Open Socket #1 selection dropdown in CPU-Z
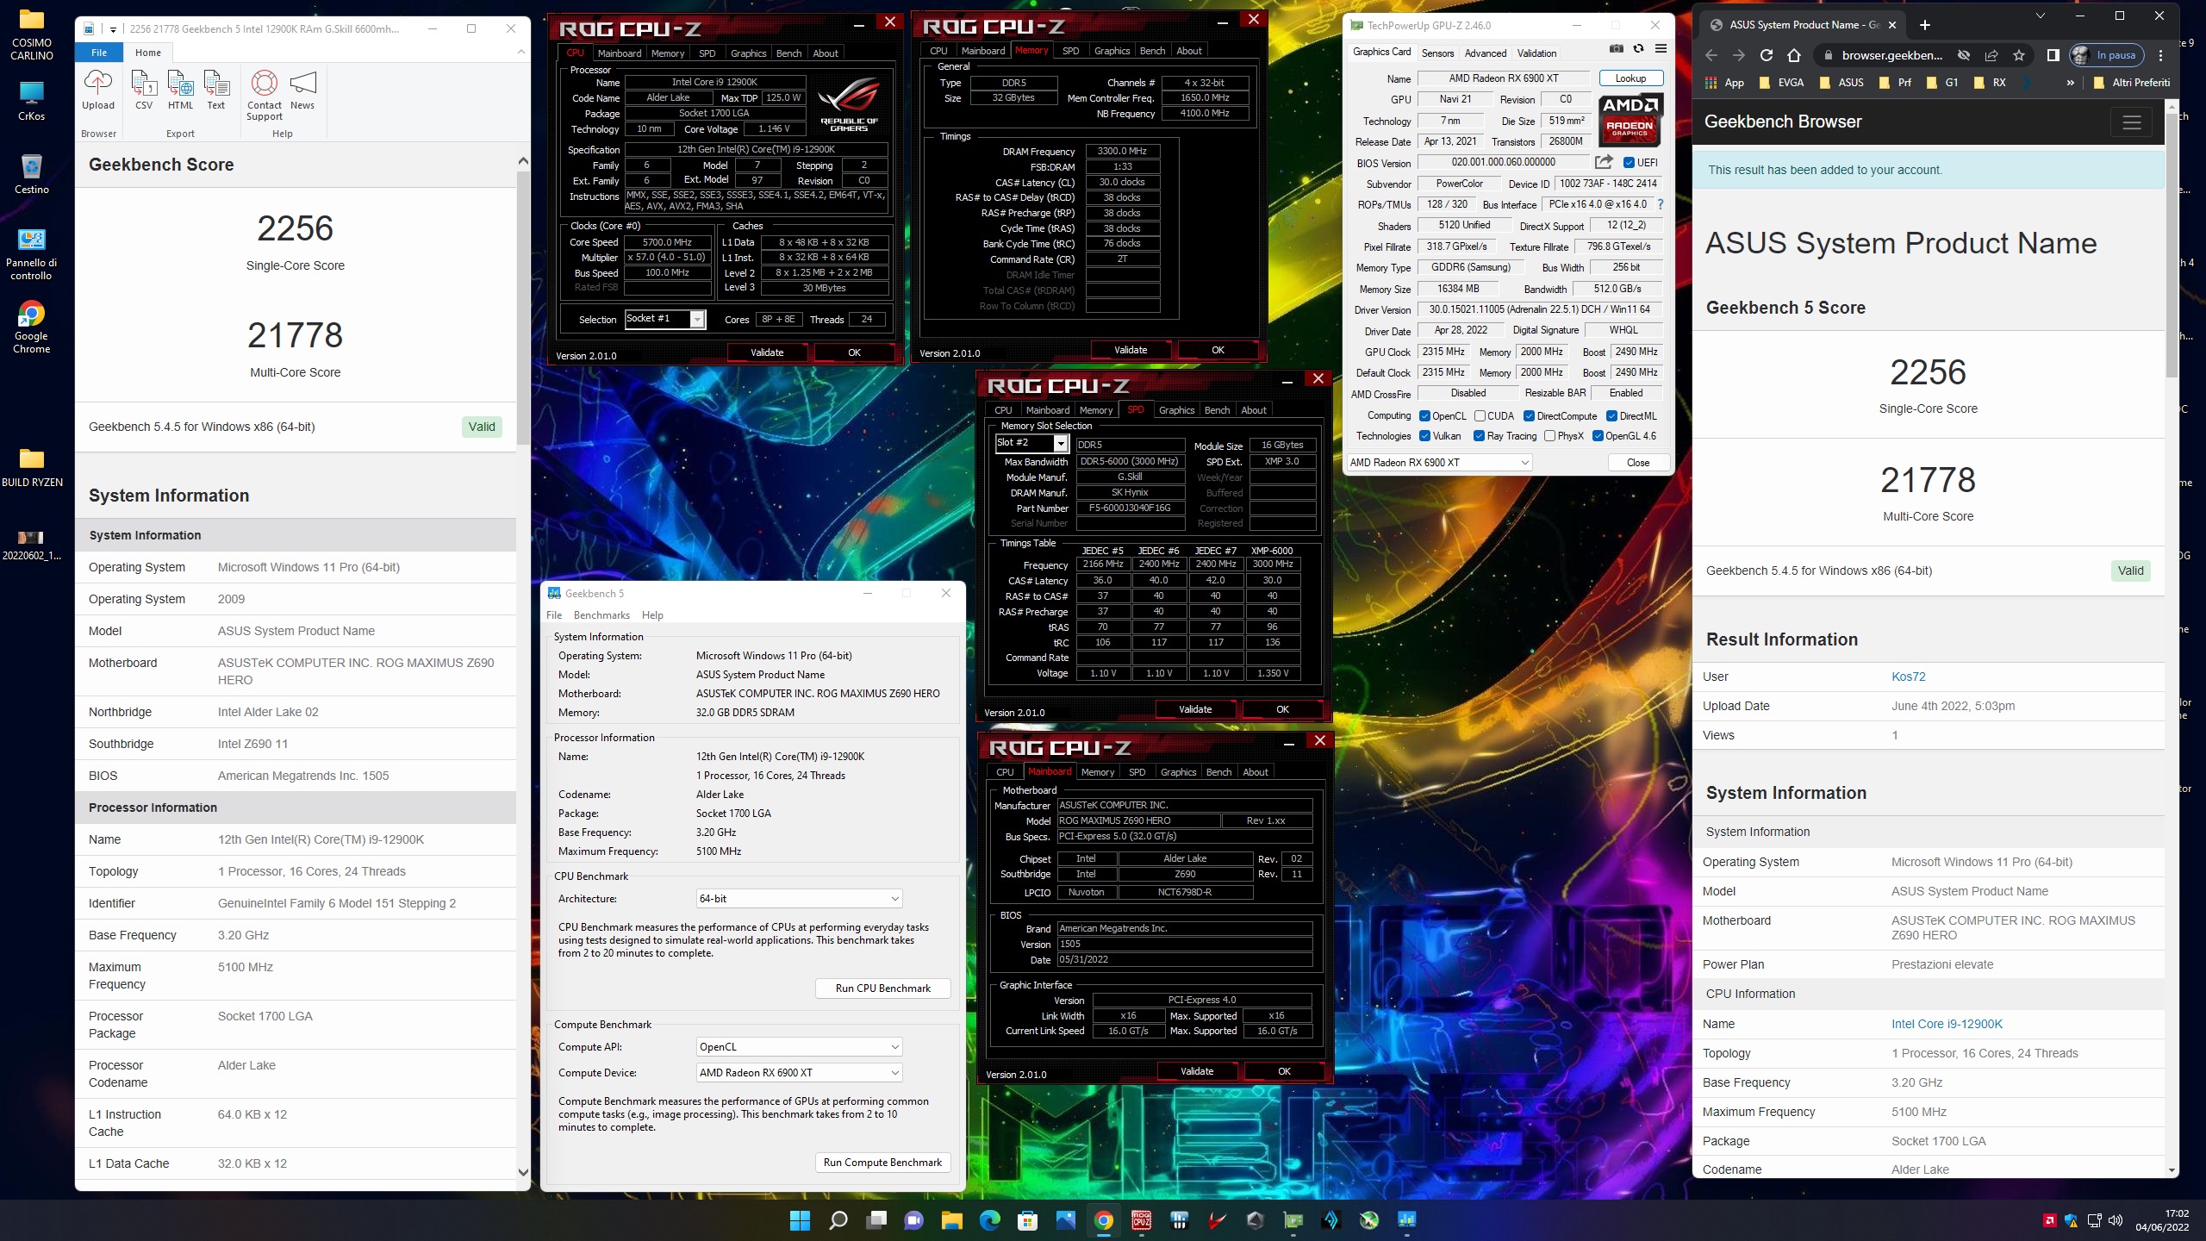 (x=665, y=319)
